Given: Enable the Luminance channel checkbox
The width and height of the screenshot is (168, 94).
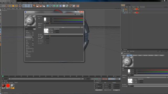Looking at the screenshot, I should [33, 34].
